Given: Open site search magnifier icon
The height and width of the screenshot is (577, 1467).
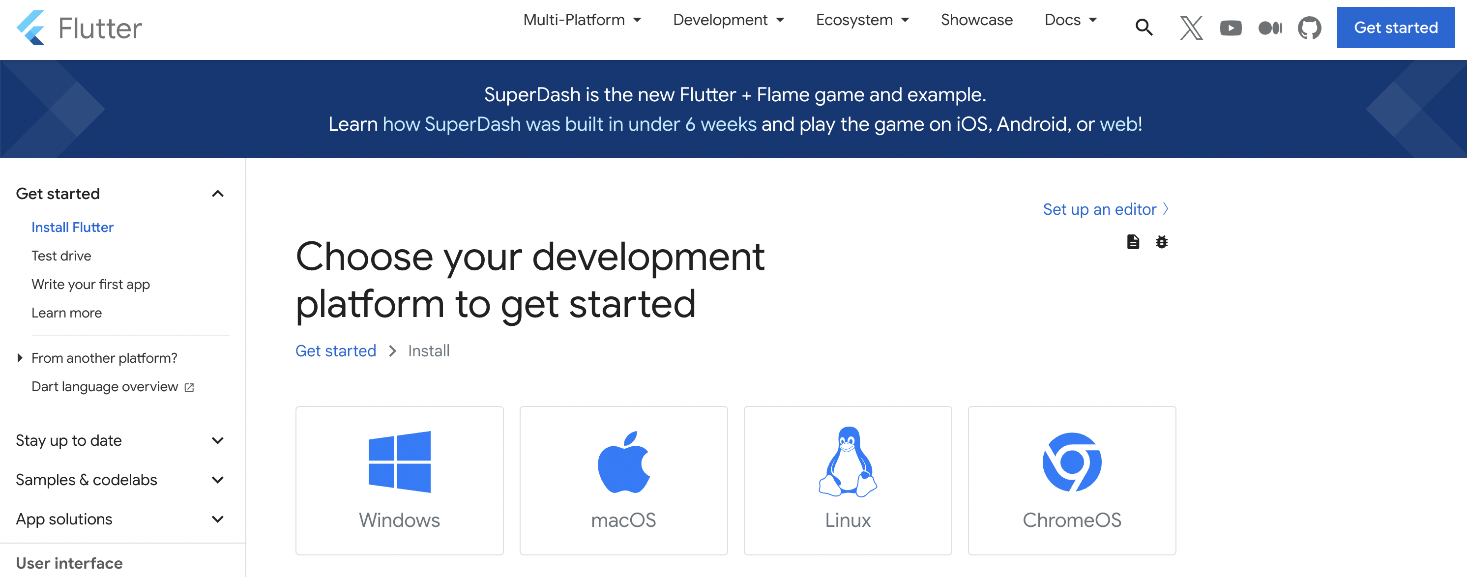Looking at the screenshot, I should pos(1144,28).
